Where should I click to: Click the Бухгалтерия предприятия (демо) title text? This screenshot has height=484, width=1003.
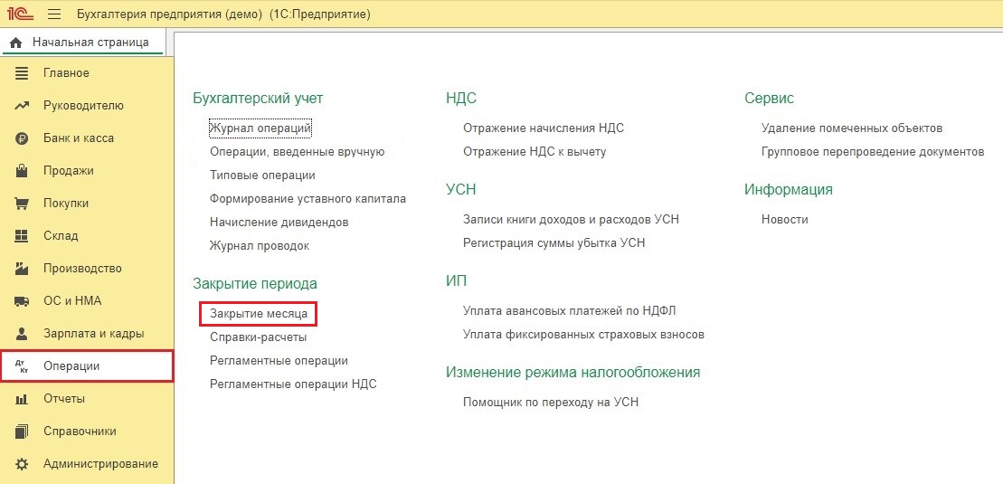pos(169,14)
